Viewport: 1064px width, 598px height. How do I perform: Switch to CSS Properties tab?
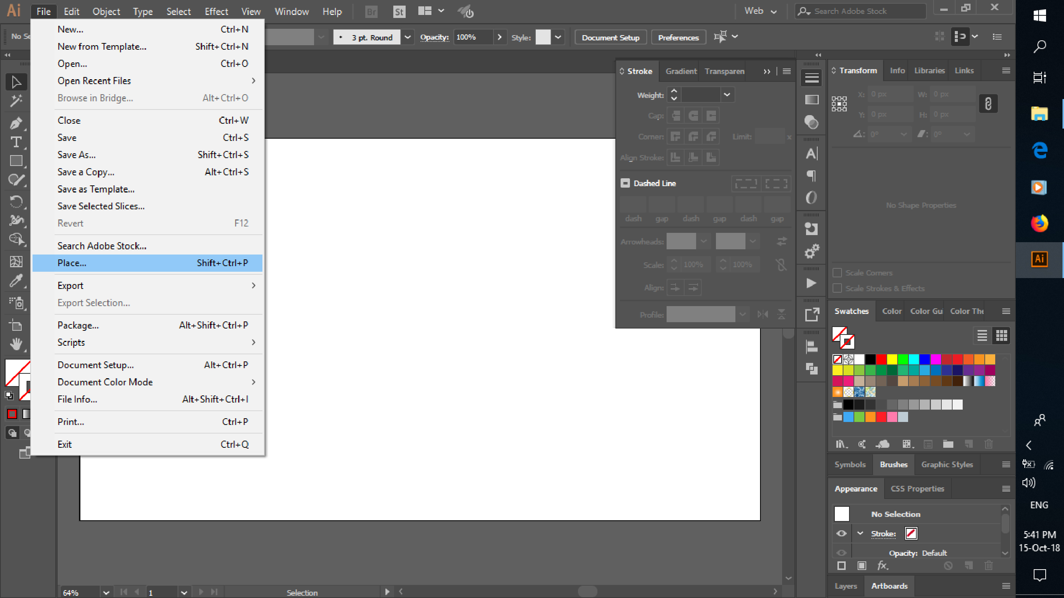coord(917,488)
